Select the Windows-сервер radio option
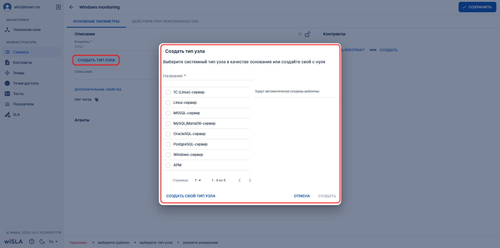The width and height of the screenshot is (500, 248). point(168,155)
